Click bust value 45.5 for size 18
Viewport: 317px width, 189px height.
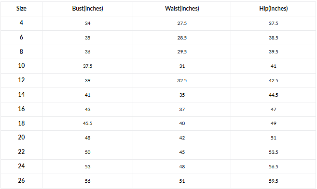[87, 123]
